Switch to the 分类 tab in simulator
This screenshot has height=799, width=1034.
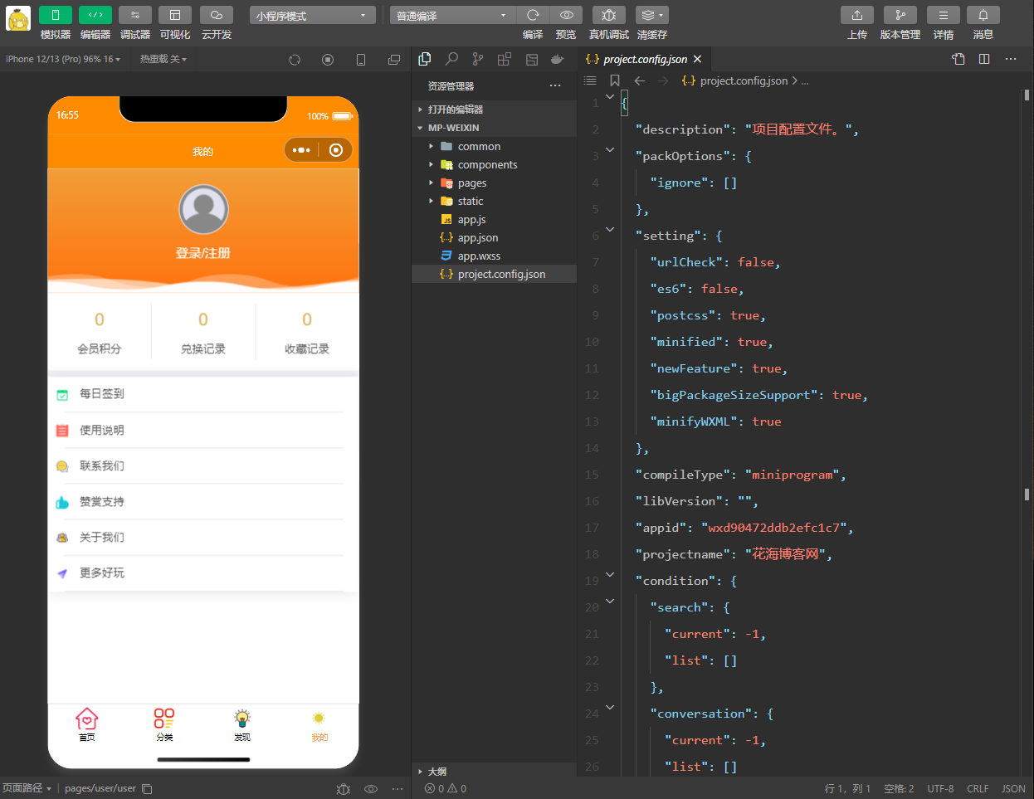click(x=164, y=724)
